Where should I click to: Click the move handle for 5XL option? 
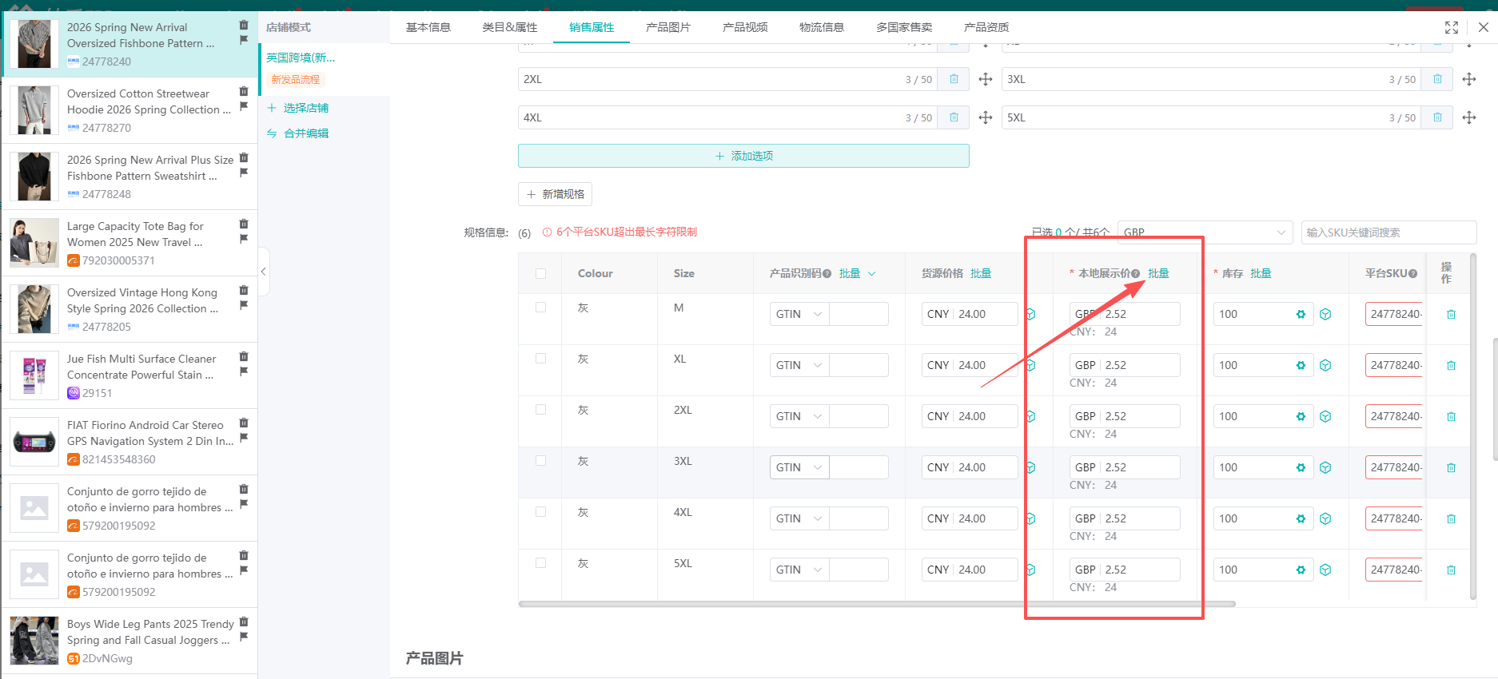click(1468, 117)
